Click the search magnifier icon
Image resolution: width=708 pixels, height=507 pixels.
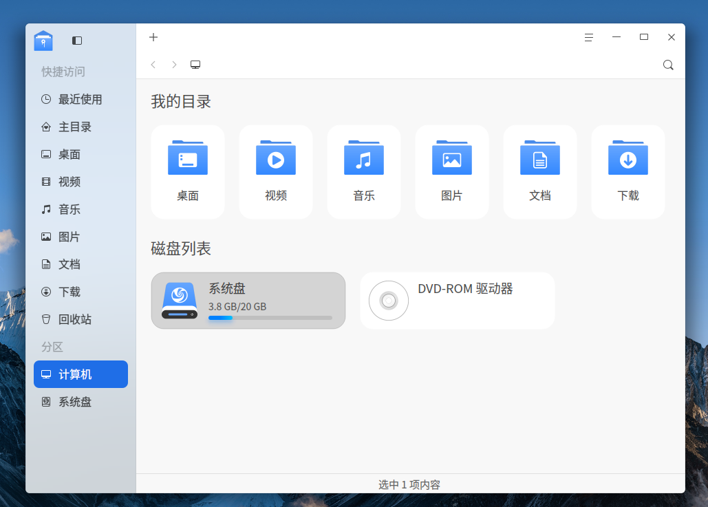pyautogui.click(x=668, y=65)
